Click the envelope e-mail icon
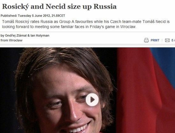Viewport: 175px width, 133px height. pyautogui.click(x=167, y=40)
